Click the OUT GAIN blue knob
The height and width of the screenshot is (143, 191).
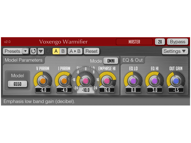tap(176, 81)
